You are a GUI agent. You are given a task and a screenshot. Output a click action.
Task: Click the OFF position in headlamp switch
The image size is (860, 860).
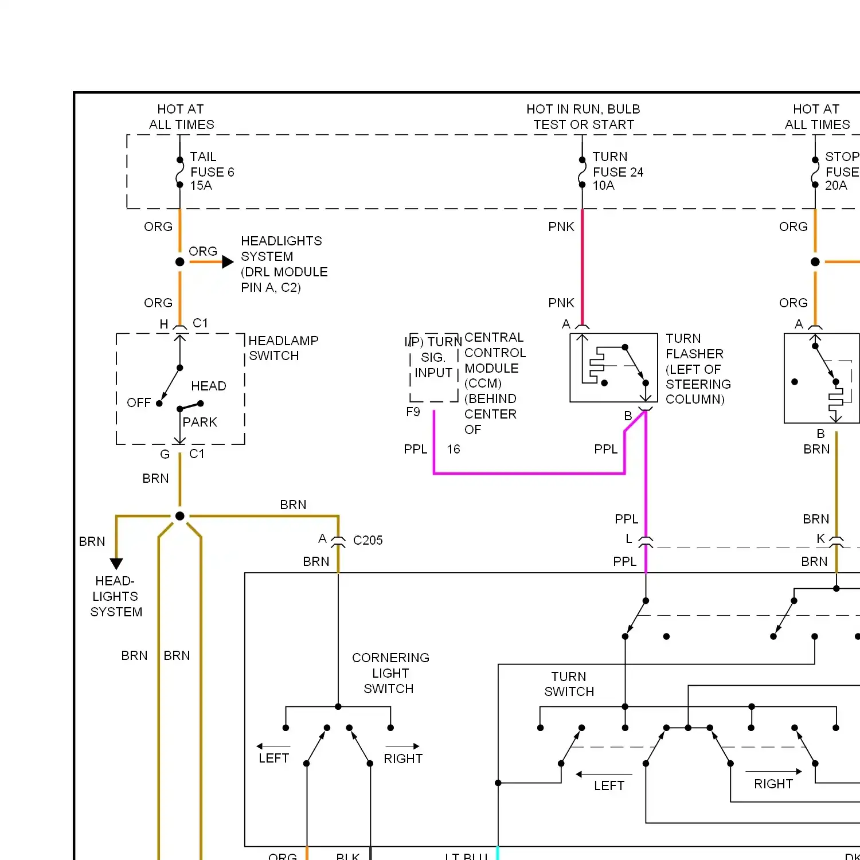coord(139,403)
